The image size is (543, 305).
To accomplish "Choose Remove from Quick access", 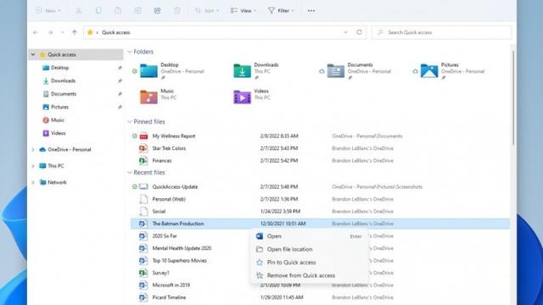I will (x=309, y=275).
